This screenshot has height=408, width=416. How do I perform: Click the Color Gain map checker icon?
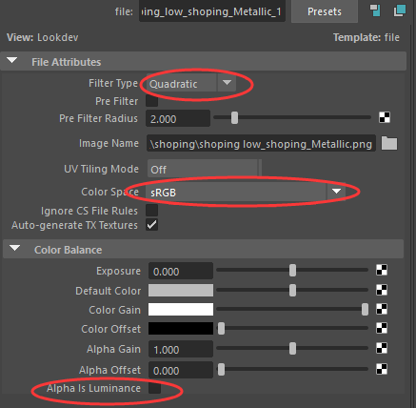point(382,309)
